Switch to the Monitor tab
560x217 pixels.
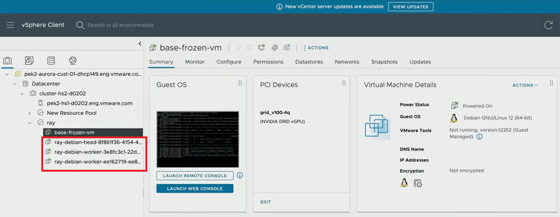coord(195,62)
